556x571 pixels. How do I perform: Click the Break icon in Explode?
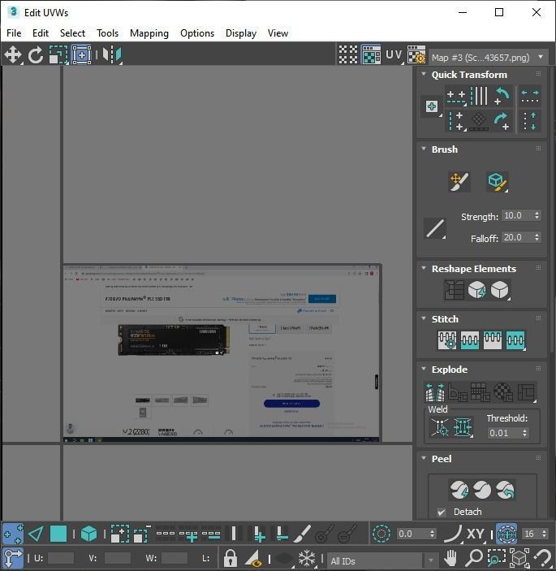[x=434, y=391]
